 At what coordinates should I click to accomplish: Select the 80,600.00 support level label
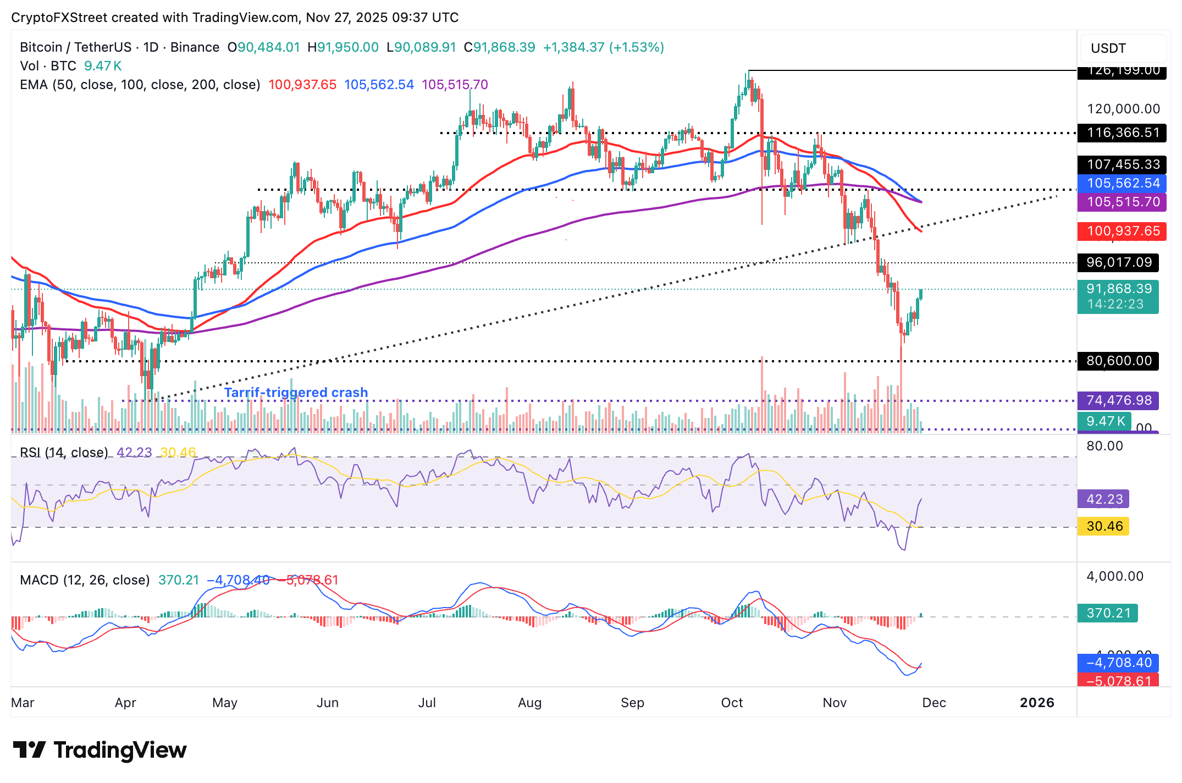click(1119, 361)
